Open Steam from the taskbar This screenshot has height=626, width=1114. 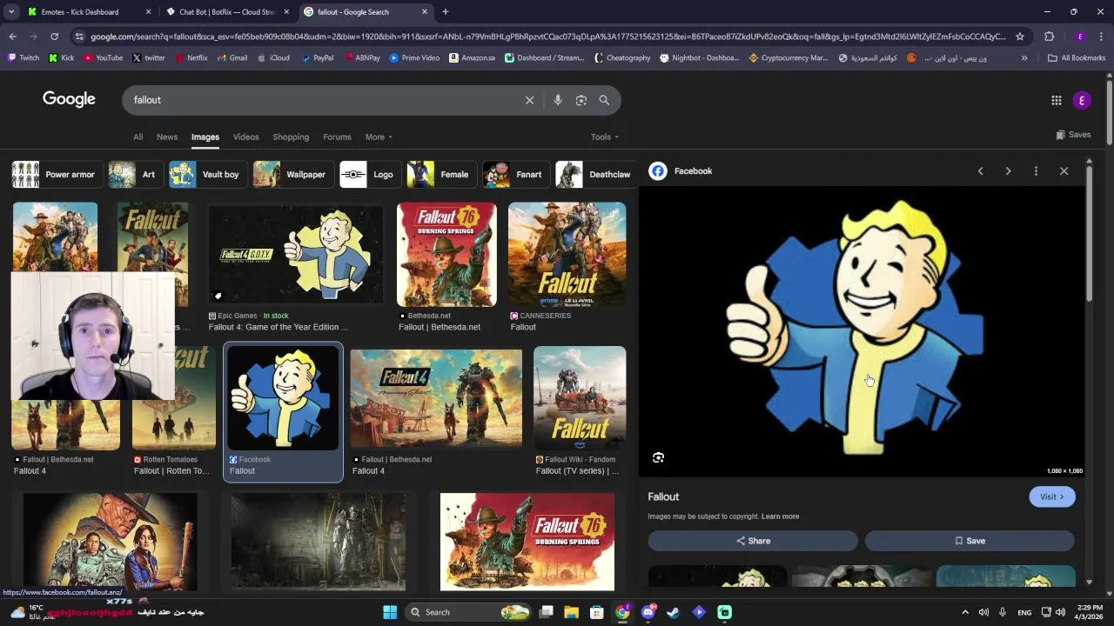pos(673,612)
